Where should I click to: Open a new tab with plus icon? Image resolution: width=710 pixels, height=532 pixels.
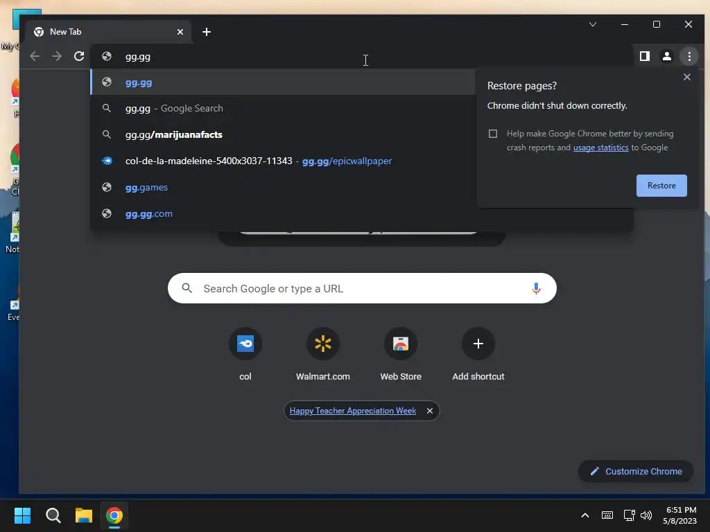(x=207, y=32)
